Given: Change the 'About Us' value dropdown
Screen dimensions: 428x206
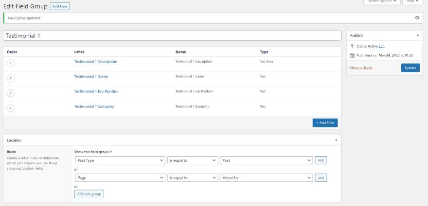Looking at the screenshot, I should [x=266, y=178].
